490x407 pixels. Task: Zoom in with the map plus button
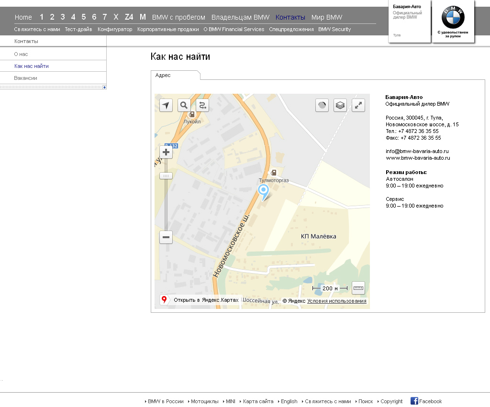166,152
